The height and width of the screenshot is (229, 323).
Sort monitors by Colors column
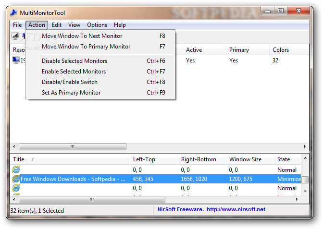coord(289,50)
